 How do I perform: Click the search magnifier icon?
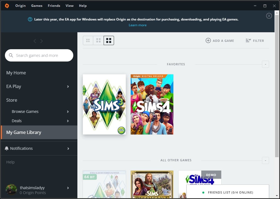(x=11, y=55)
